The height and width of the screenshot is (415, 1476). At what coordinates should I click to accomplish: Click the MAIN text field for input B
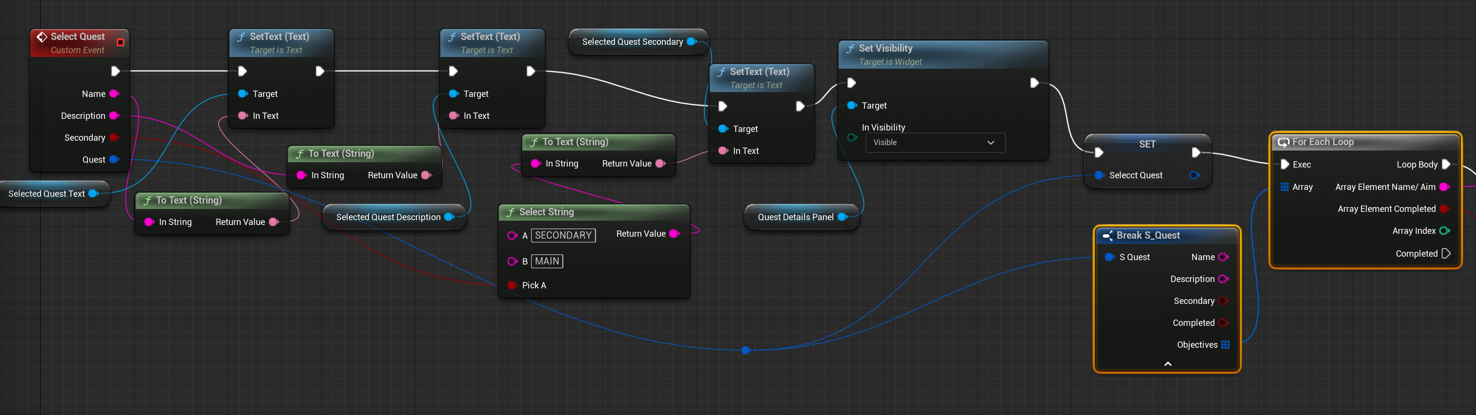coord(547,261)
